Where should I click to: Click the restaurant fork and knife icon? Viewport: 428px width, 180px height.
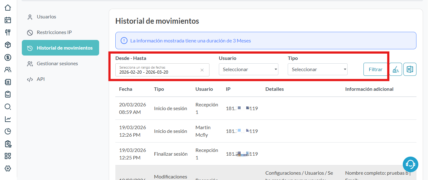(x=8, y=32)
